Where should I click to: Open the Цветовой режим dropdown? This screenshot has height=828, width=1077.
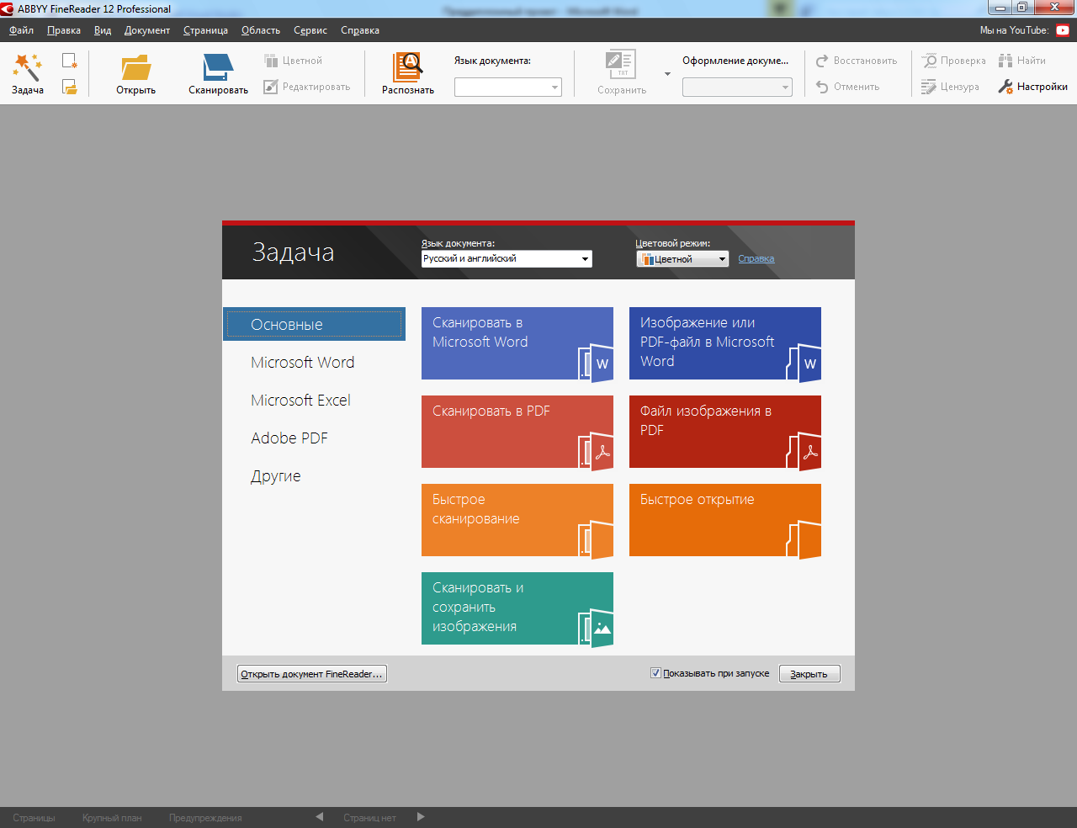[x=682, y=259]
